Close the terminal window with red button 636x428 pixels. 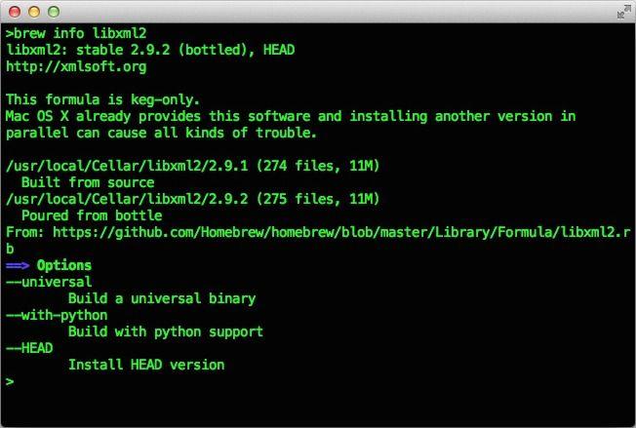[x=14, y=12]
